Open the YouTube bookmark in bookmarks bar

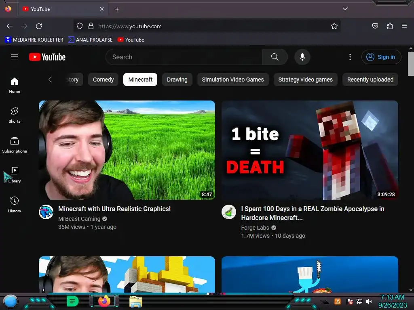(131, 40)
